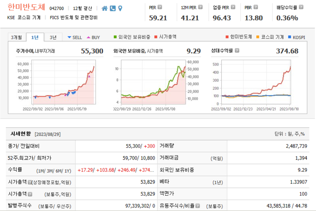Toggle the SELL marker legend
Screen dimensions: 316x211
pyautogui.click(x=75, y=37)
